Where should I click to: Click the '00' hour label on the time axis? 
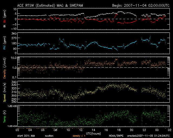click(x=157, y=130)
